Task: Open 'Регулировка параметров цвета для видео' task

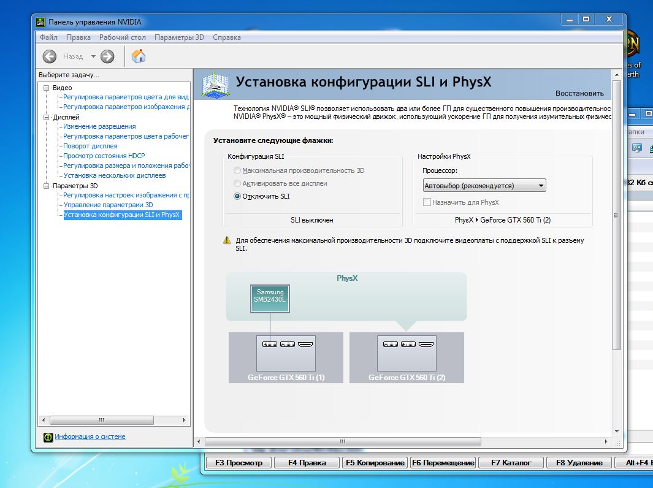Action: [x=126, y=97]
